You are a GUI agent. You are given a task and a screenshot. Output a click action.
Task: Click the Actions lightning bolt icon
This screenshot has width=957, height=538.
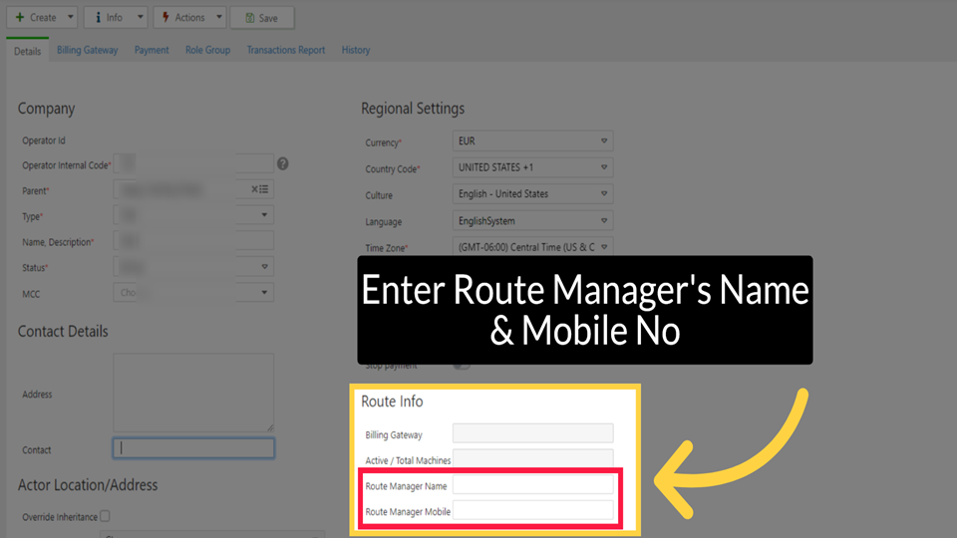click(165, 17)
